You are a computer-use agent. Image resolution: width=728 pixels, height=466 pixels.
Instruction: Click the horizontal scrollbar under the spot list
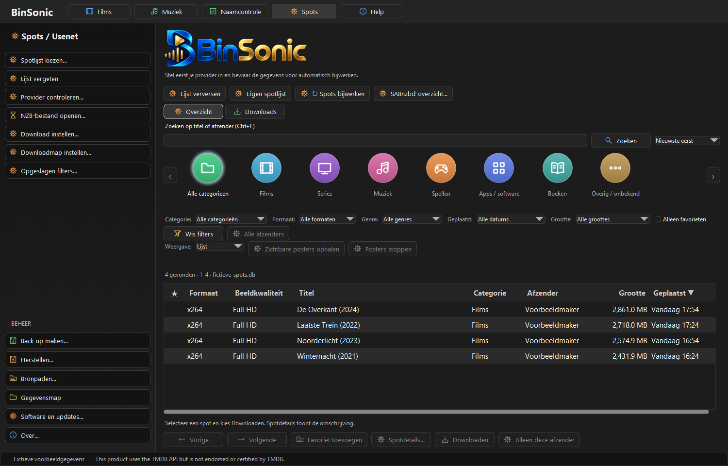tap(436, 412)
